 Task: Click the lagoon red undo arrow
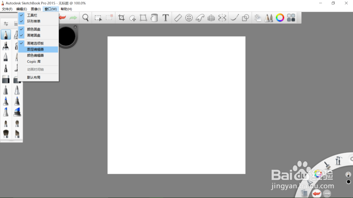click(317, 193)
